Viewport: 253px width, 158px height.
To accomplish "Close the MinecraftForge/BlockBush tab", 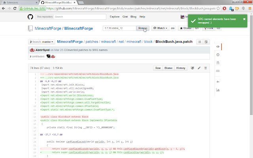I will pyautogui.click(x=75, y=3).
